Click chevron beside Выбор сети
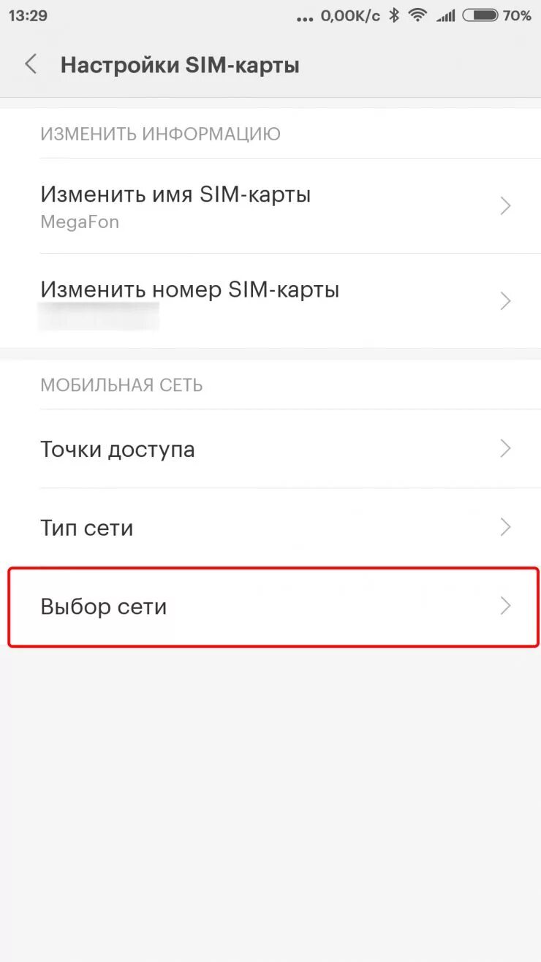The height and width of the screenshot is (962, 541). [x=505, y=606]
